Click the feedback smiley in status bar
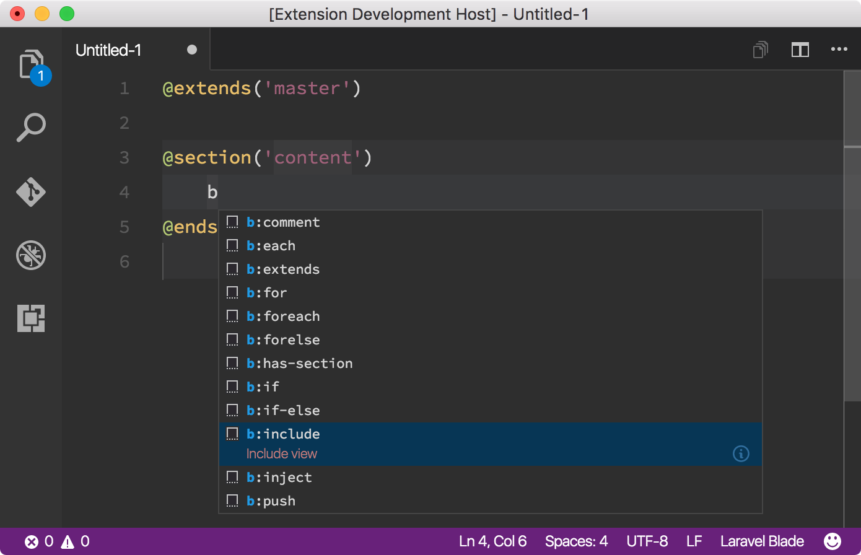The height and width of the screenshot is (555, 861). pos(833,541)
